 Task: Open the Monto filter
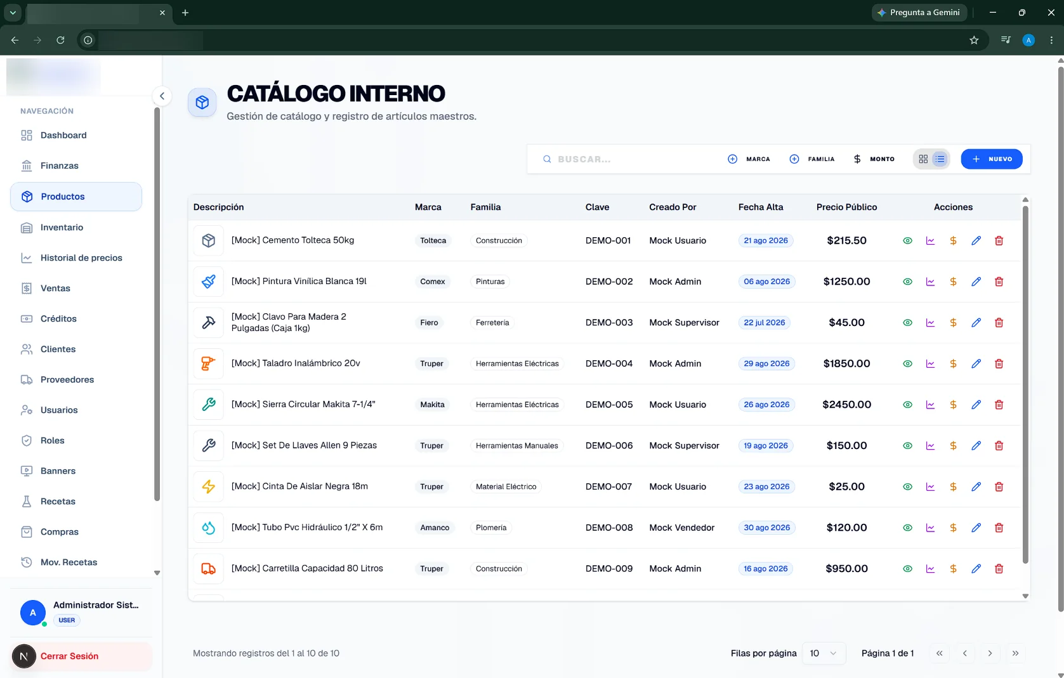point(874,159)
